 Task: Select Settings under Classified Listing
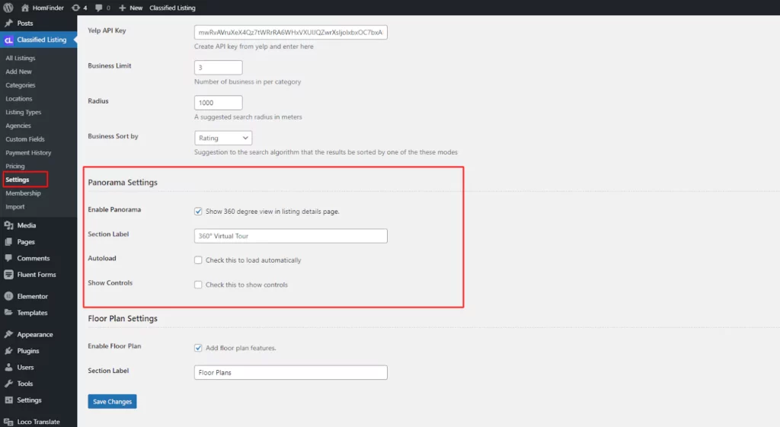(18, 180)
